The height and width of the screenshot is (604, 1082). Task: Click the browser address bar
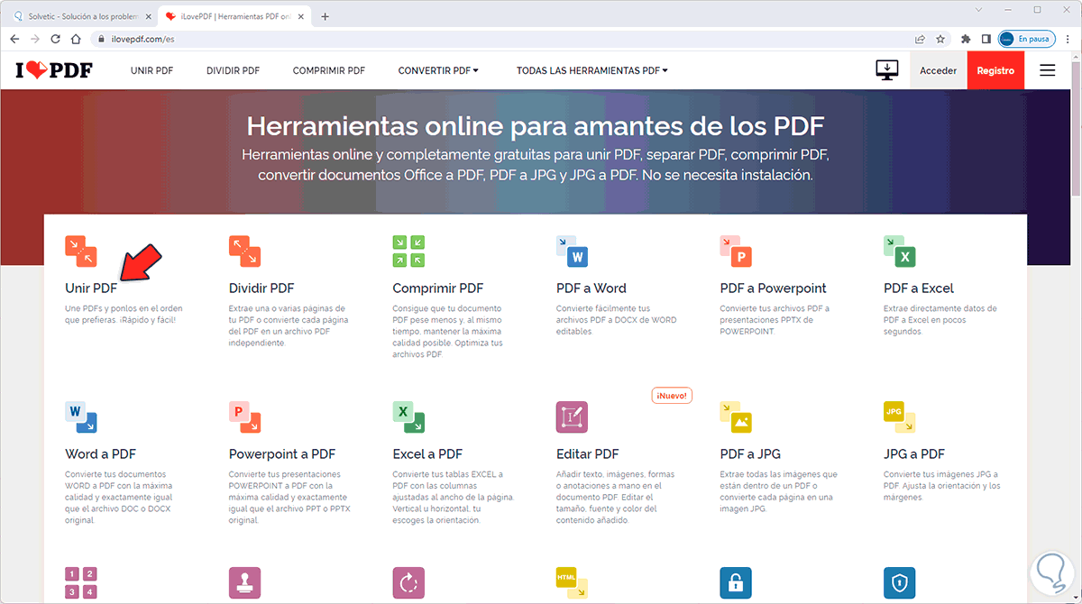(x=270, y=39)
